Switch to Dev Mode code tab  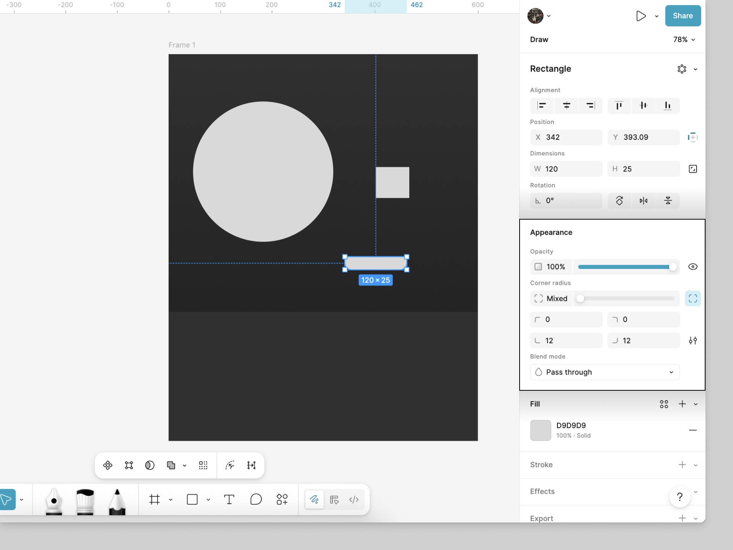pos(354,500)
